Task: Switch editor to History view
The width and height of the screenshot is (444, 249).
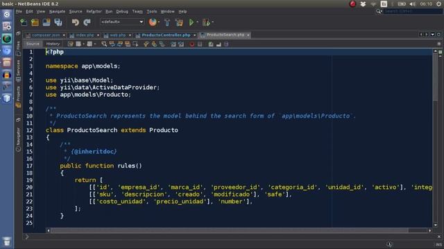Action: 53,44
